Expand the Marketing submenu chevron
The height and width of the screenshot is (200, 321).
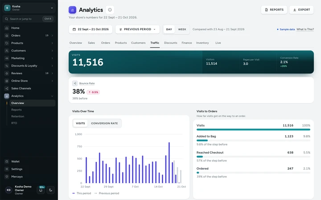[x=52, y=58]
